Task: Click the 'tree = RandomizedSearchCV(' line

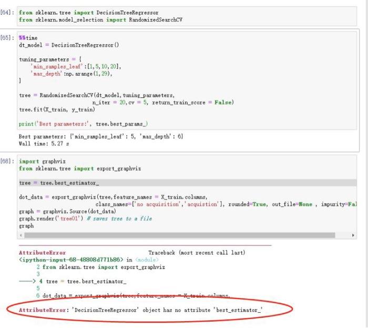Action: point(97,95)
